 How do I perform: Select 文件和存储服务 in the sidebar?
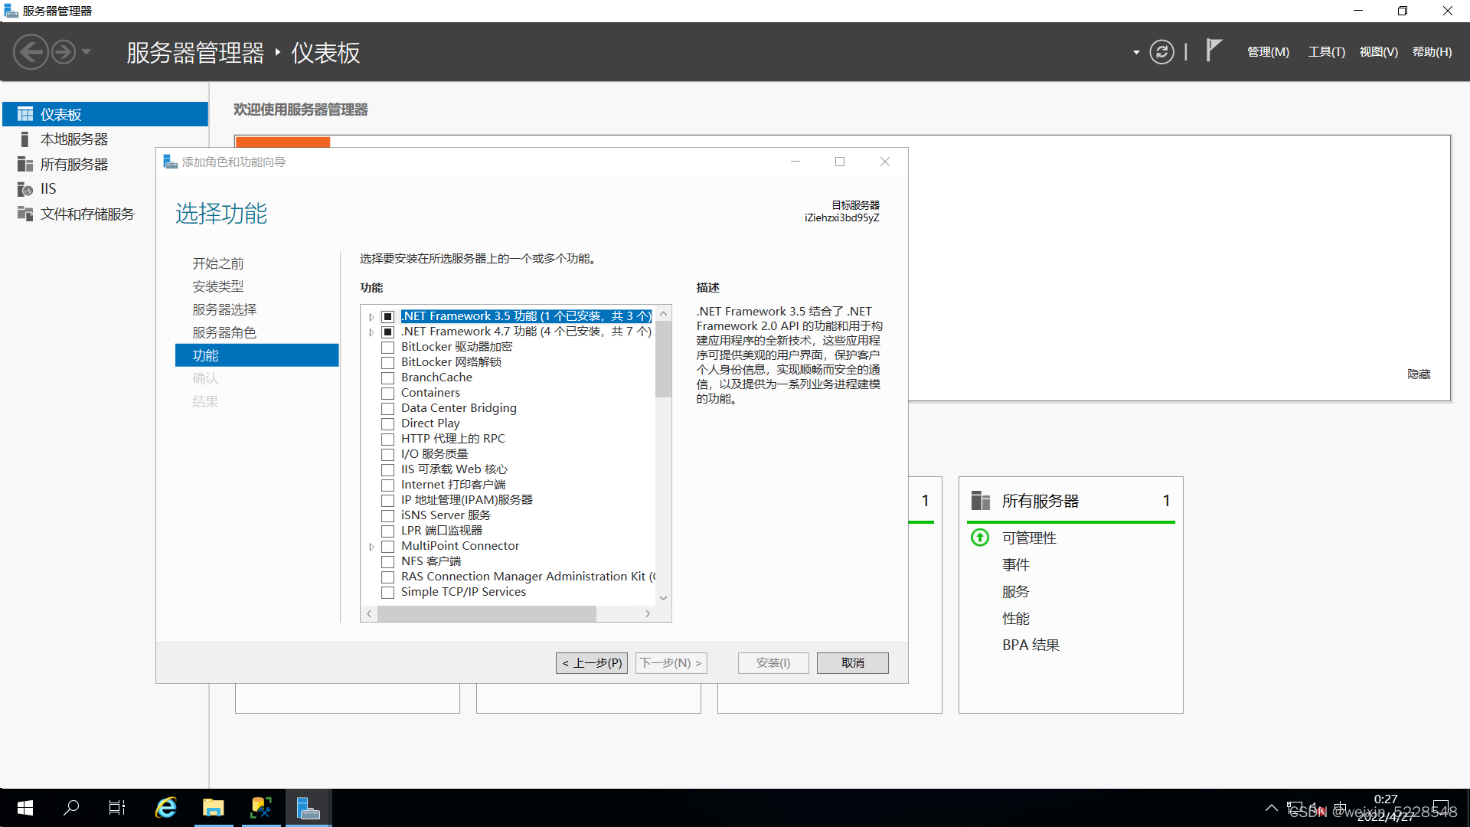(x=105, y=214)
